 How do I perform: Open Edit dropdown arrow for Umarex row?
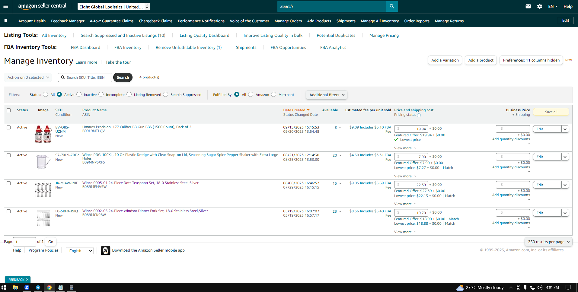click(565, 129)
